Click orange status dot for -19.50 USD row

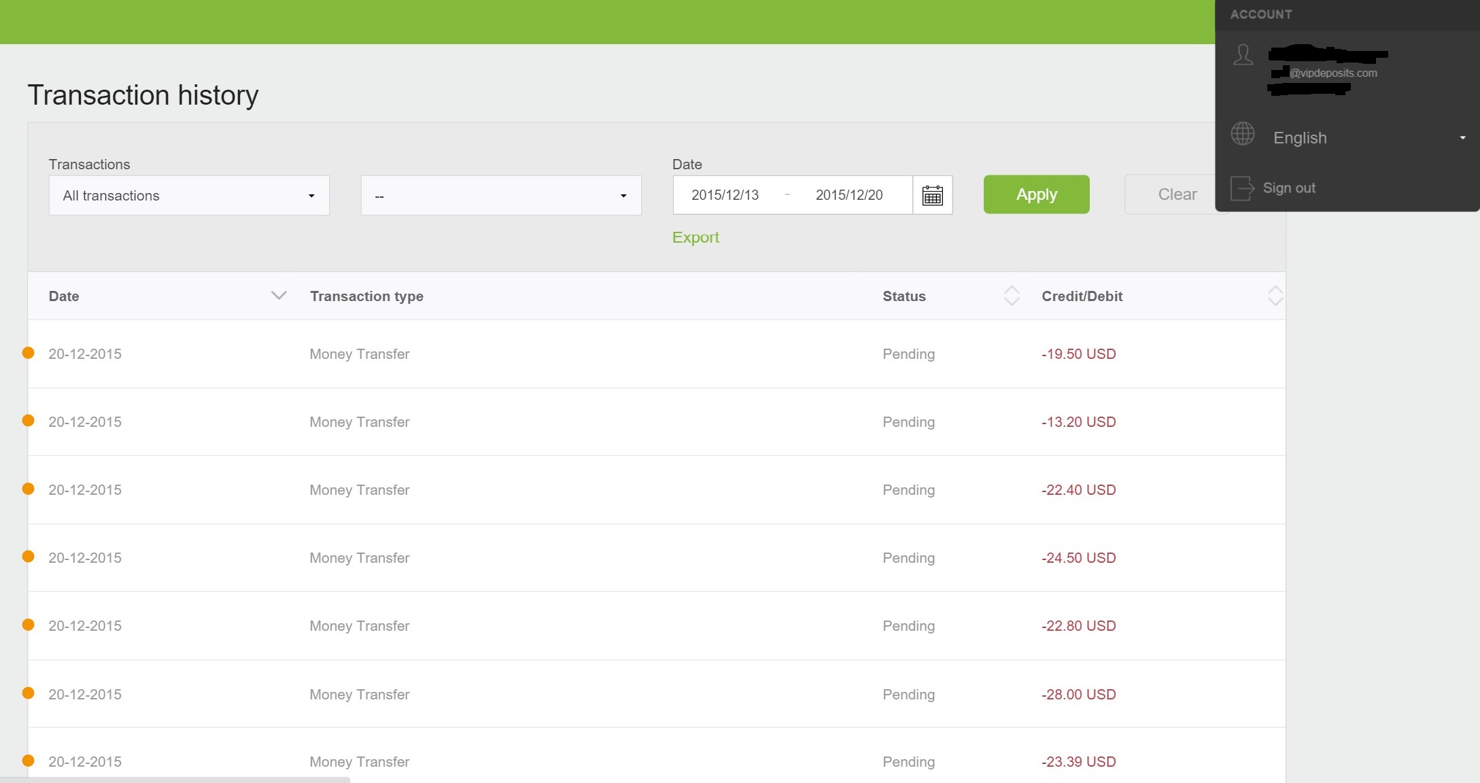(28, 353)
